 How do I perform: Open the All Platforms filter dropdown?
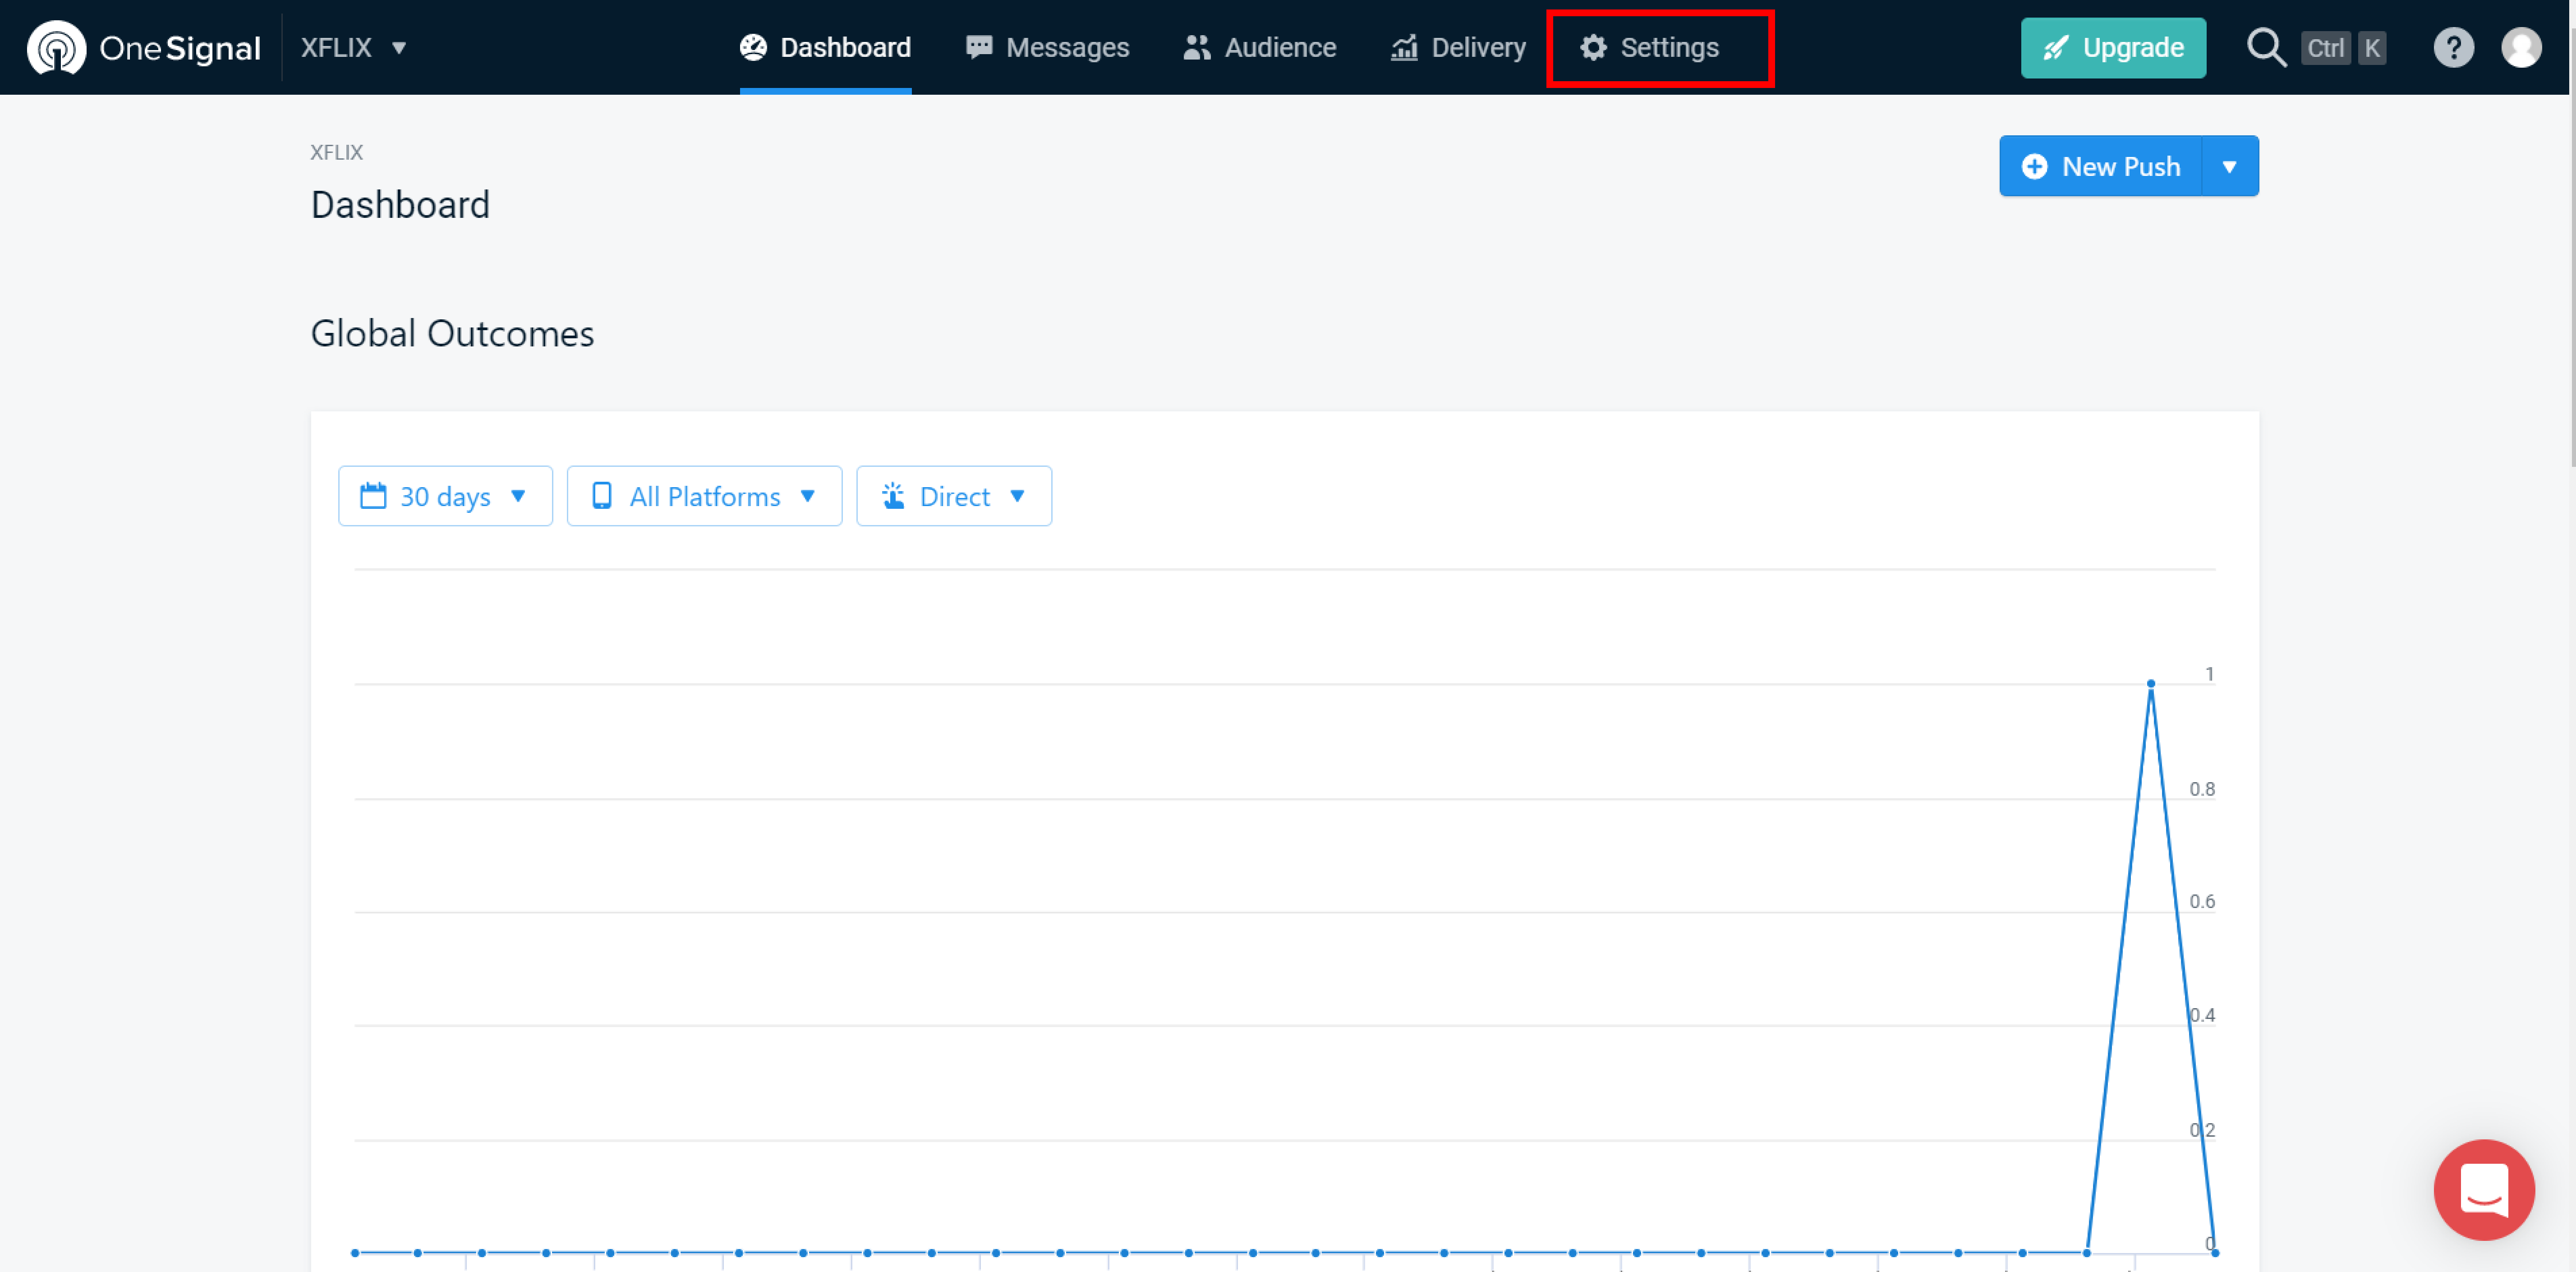[x=704, y=496]
